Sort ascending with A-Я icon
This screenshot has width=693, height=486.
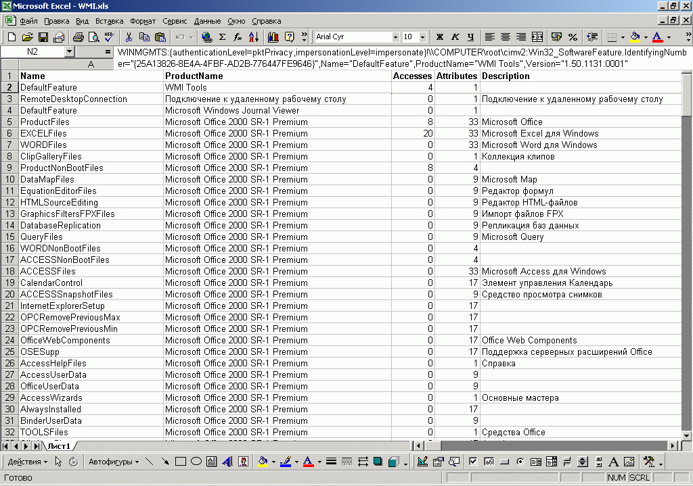point(254,37)
